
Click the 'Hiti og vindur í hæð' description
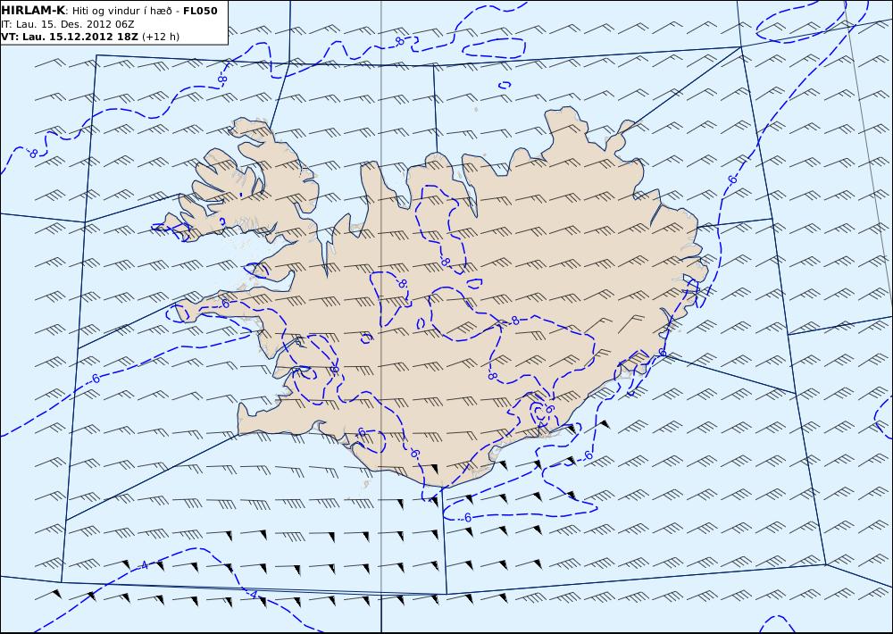(121, 11)
